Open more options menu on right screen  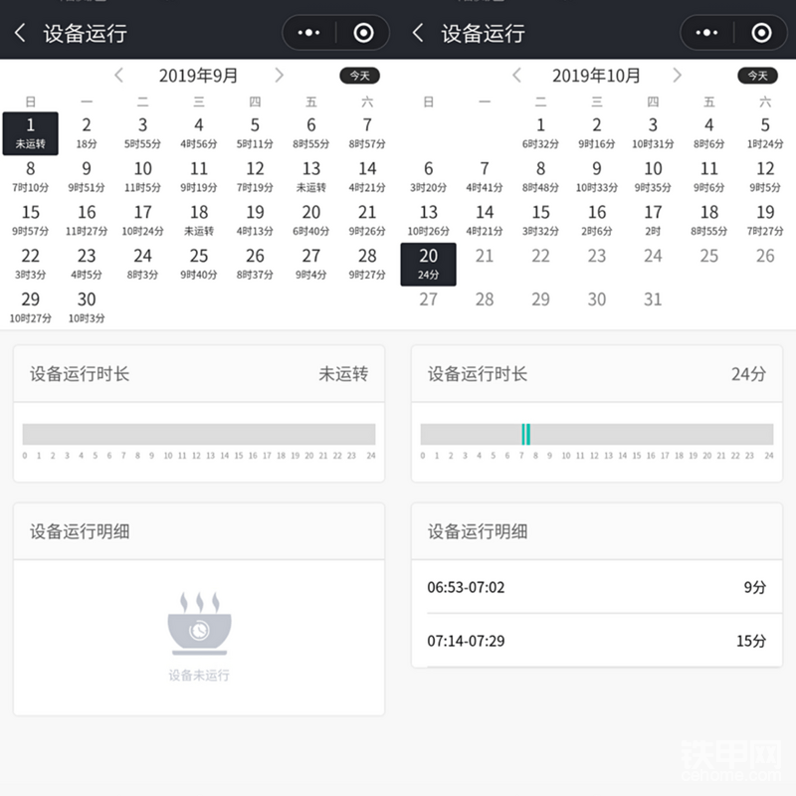pyautogui.click(x=706, y=33)
